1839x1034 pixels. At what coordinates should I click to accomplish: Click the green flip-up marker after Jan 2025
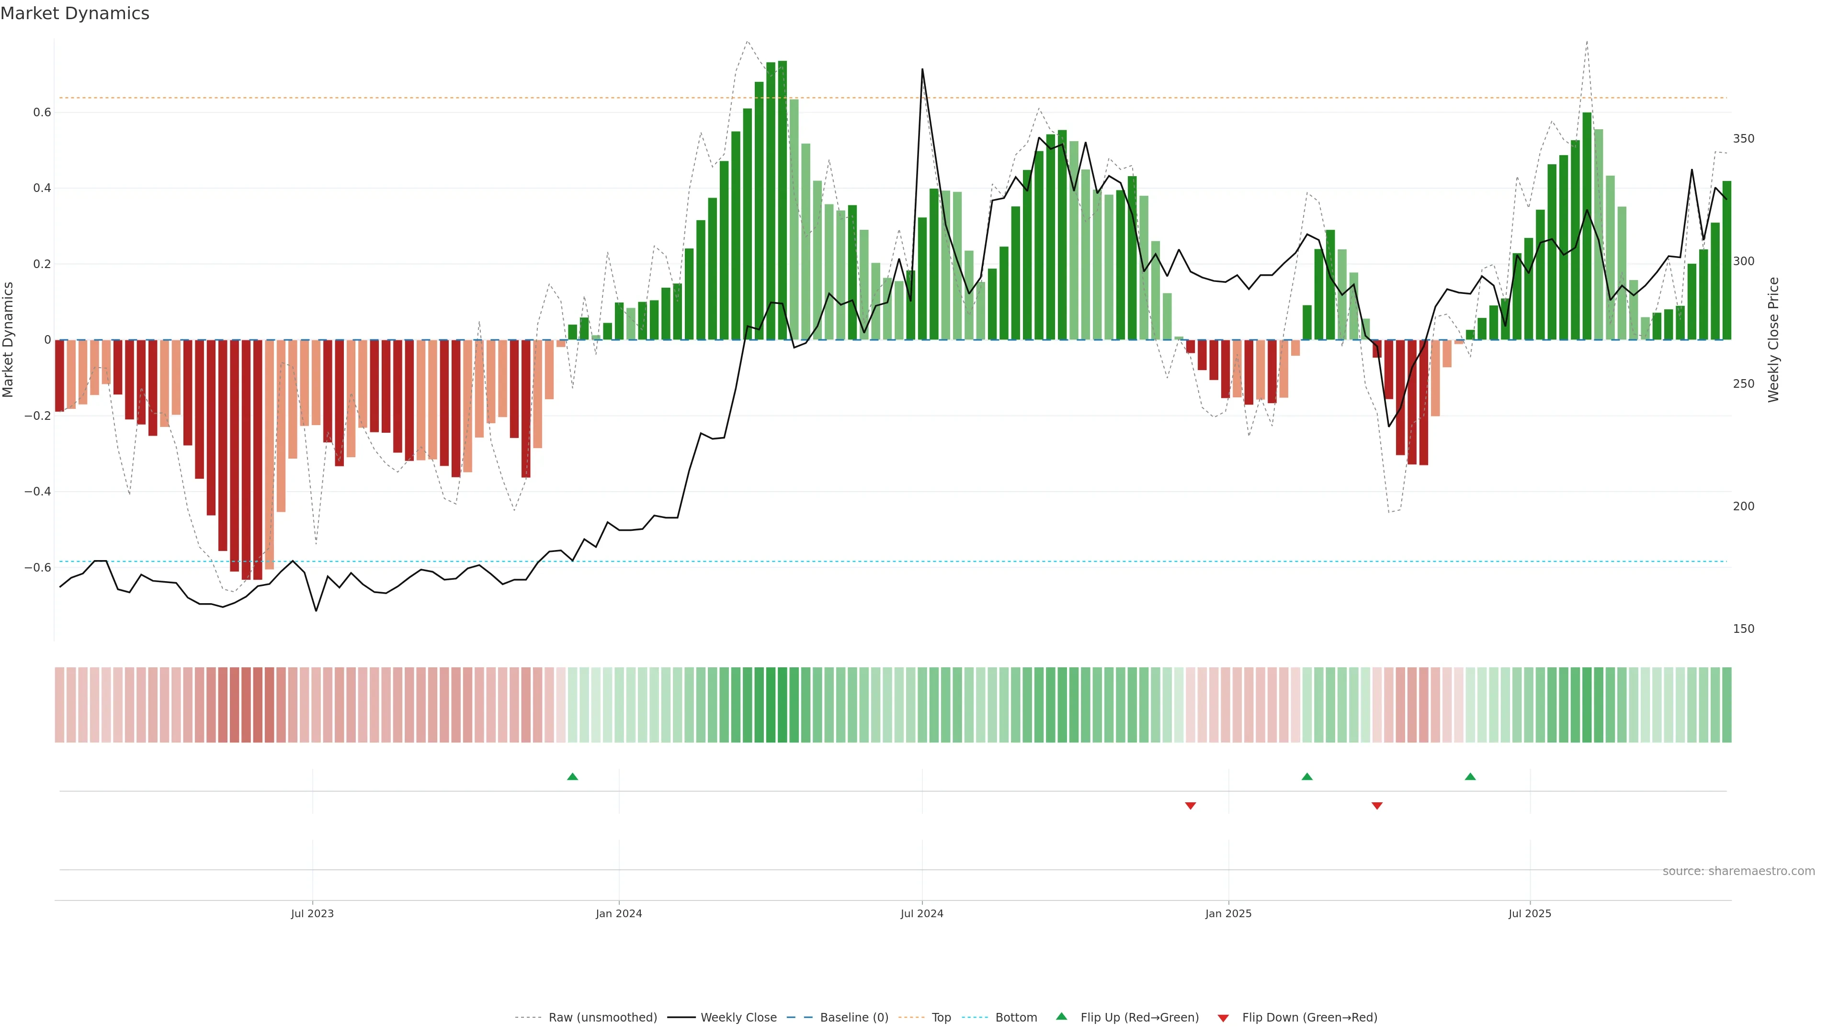coord(1306,776)
